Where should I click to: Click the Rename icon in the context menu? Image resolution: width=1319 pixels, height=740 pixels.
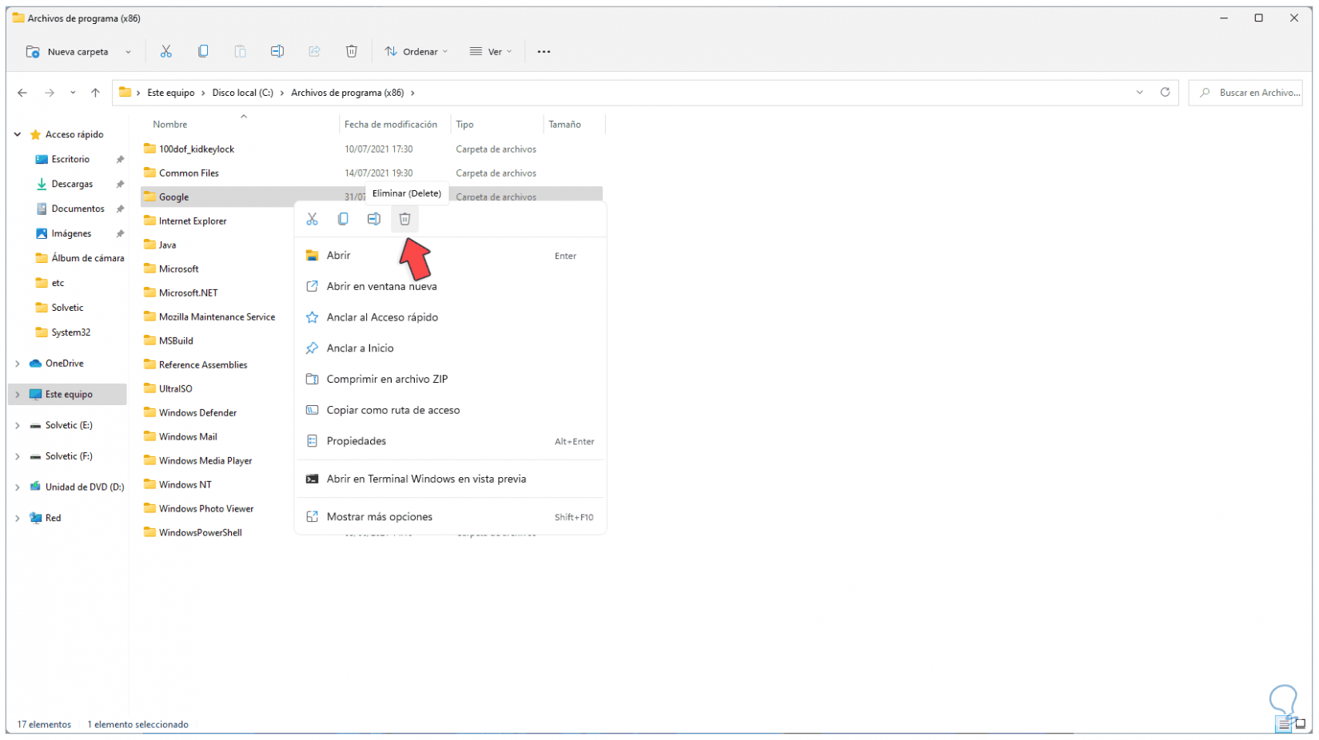373,219
